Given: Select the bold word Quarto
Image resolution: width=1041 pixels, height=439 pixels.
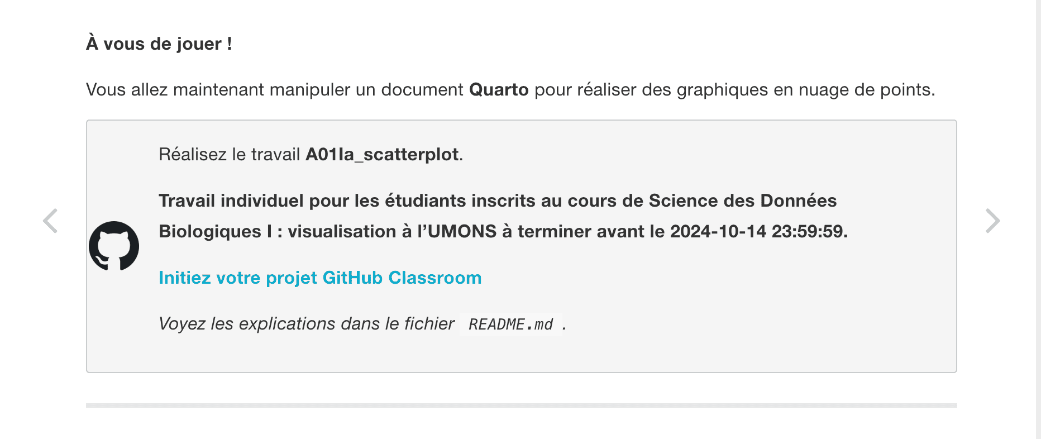Looking at the screenshot, I should (499, 89).
